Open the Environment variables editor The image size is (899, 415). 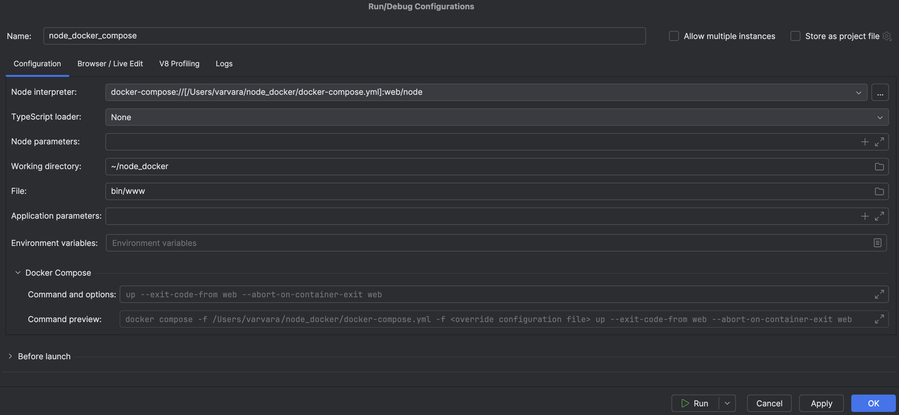[877, 243]
